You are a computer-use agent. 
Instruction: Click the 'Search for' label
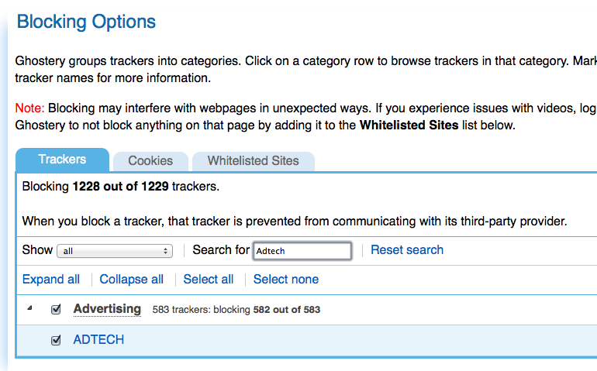pos(221,249)
